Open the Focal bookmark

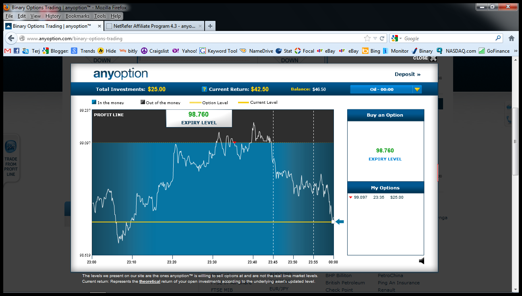[x=304, y=51]
